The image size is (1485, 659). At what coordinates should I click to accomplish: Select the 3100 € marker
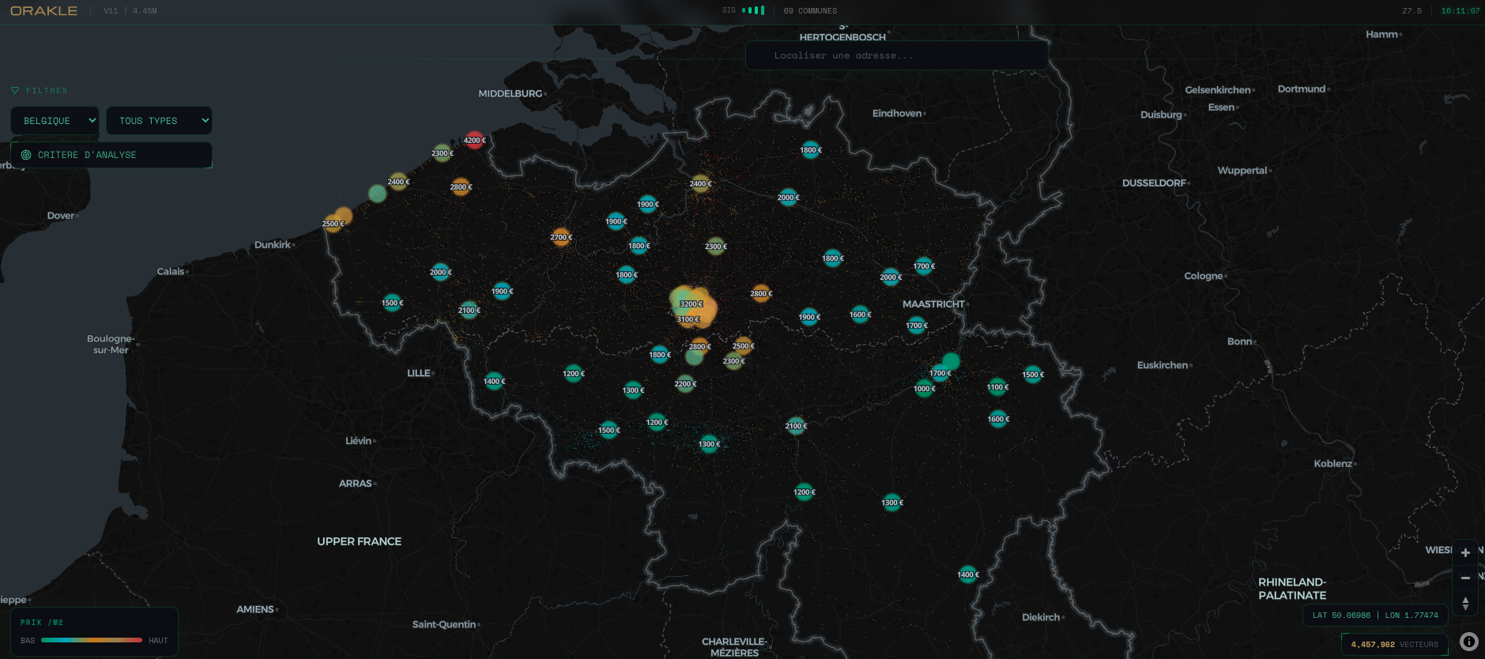[x=688, y=319]
